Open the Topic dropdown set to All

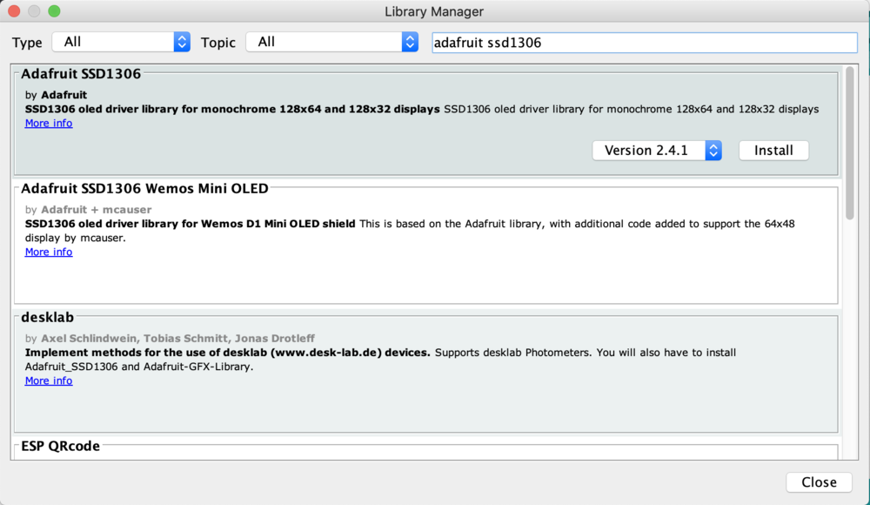pyautogui.click(x=331, y=42)
